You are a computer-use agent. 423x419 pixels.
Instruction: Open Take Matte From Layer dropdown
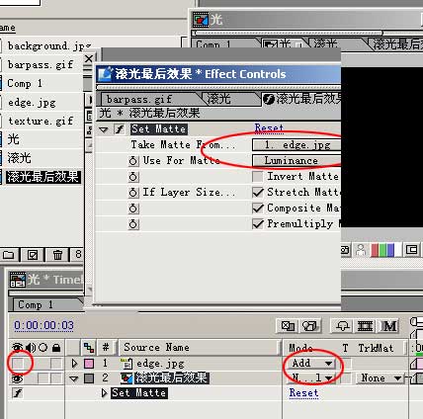(296, 145)
